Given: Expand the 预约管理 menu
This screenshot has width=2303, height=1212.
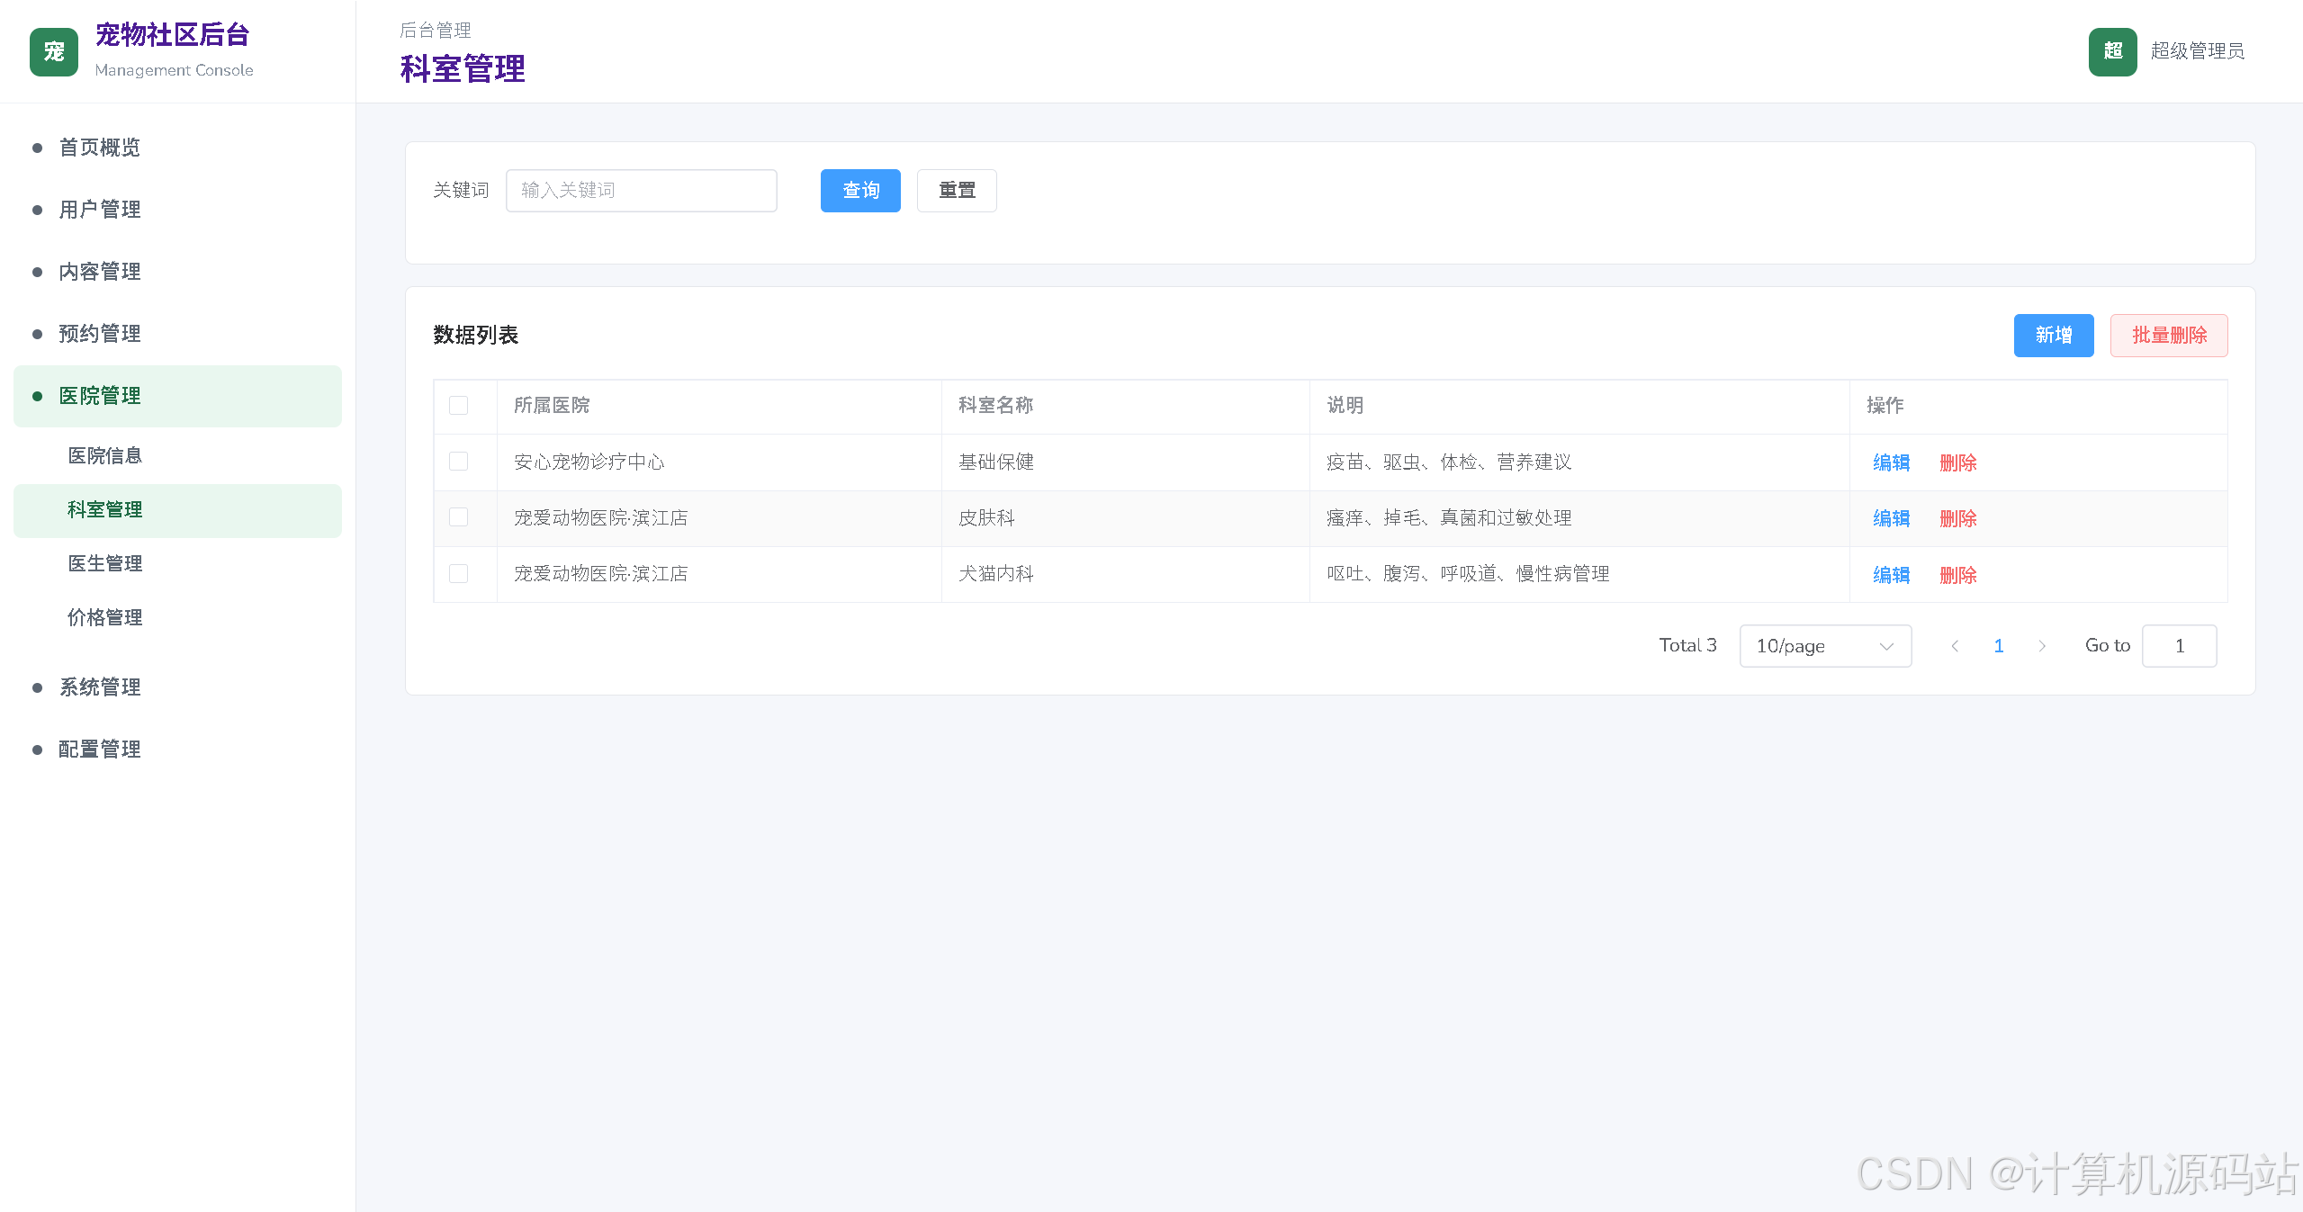Looking at the screenshot, I should click(177, 334).
